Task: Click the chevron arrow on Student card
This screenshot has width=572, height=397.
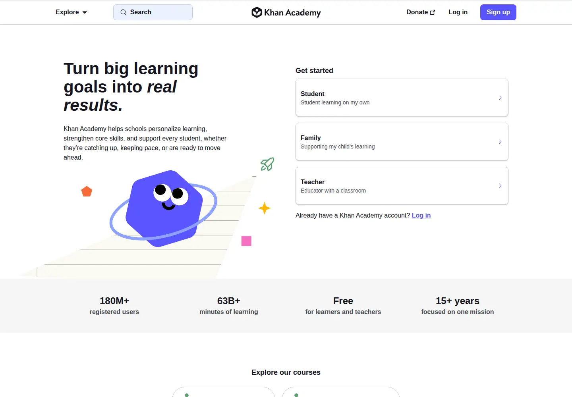Action: click(500, 98)
